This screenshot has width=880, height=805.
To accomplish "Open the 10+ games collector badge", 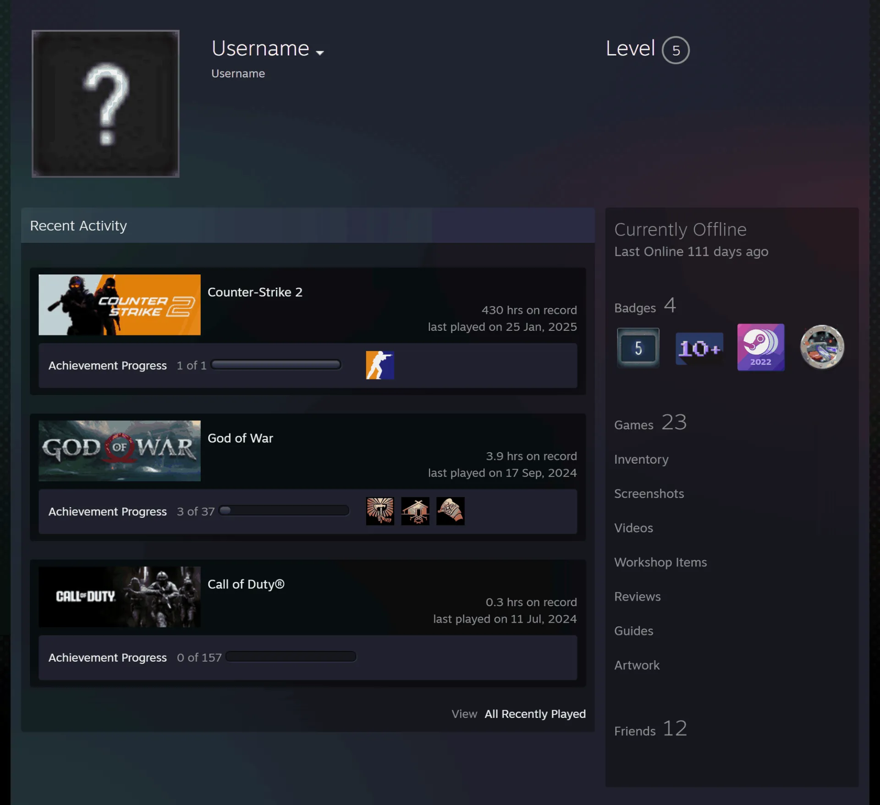I will click(699, 348).
